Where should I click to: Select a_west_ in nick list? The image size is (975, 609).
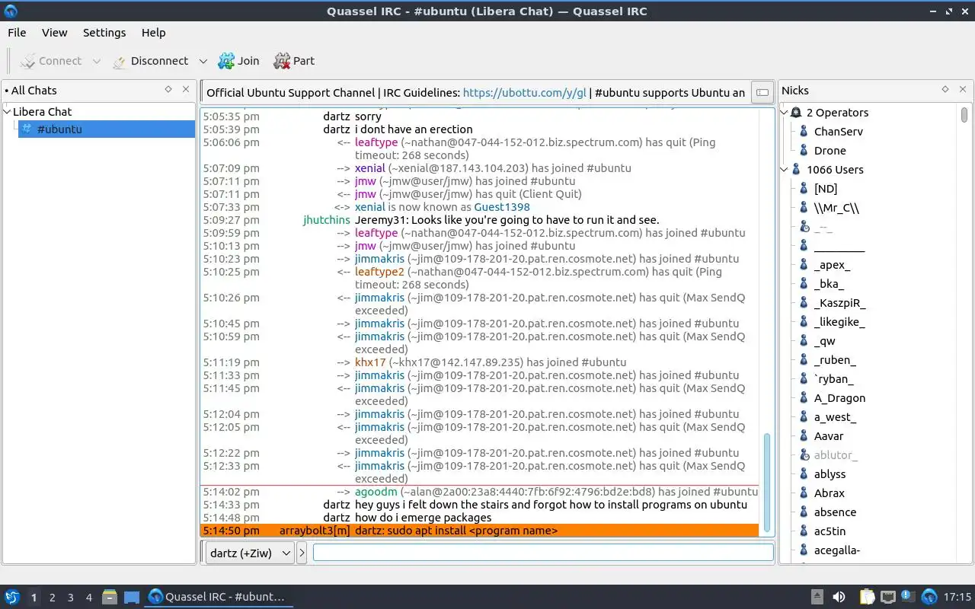click(x=835, y=417)
